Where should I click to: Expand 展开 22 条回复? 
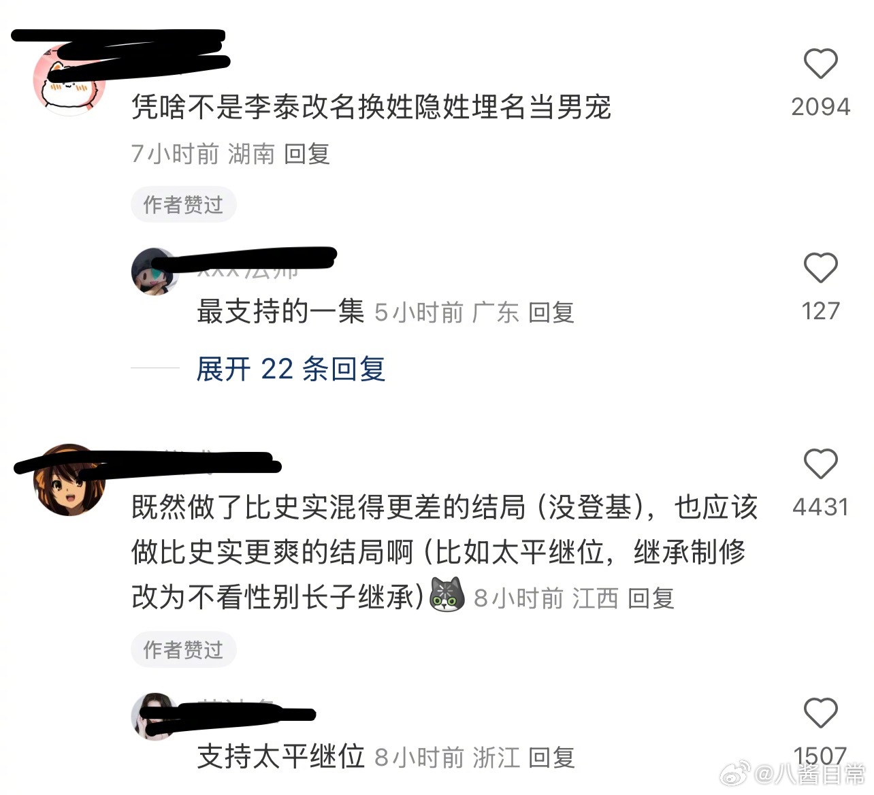coord(291,369)
